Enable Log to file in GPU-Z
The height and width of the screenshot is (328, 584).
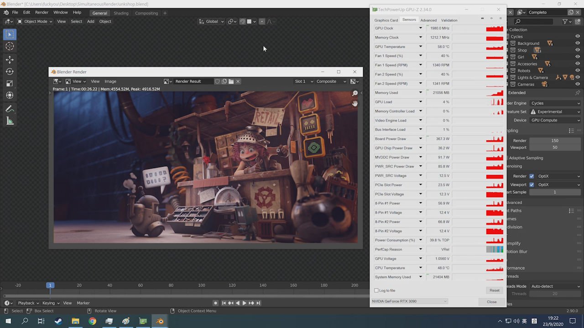[x=376, y=291]
